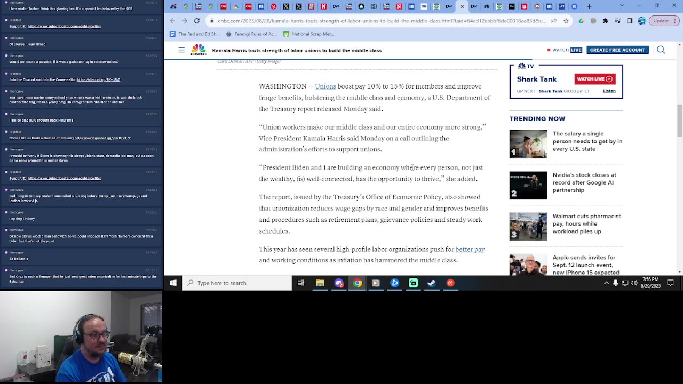The height and width of the screenshot is (384, 683).
Task: Click the Nvidia story thumbnail
Action: 528,185
